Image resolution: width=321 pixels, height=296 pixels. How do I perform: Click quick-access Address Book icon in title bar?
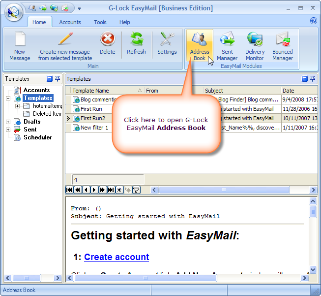pos(32,8)
